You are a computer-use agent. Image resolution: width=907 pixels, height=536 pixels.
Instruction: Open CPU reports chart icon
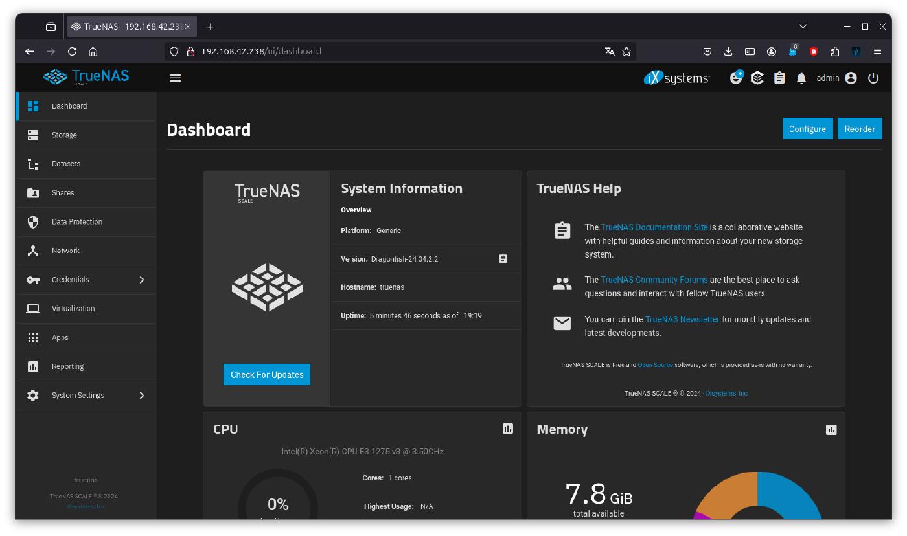[508, 429]
